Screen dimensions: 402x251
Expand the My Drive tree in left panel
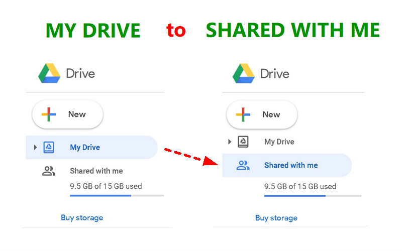coord(35,148)
